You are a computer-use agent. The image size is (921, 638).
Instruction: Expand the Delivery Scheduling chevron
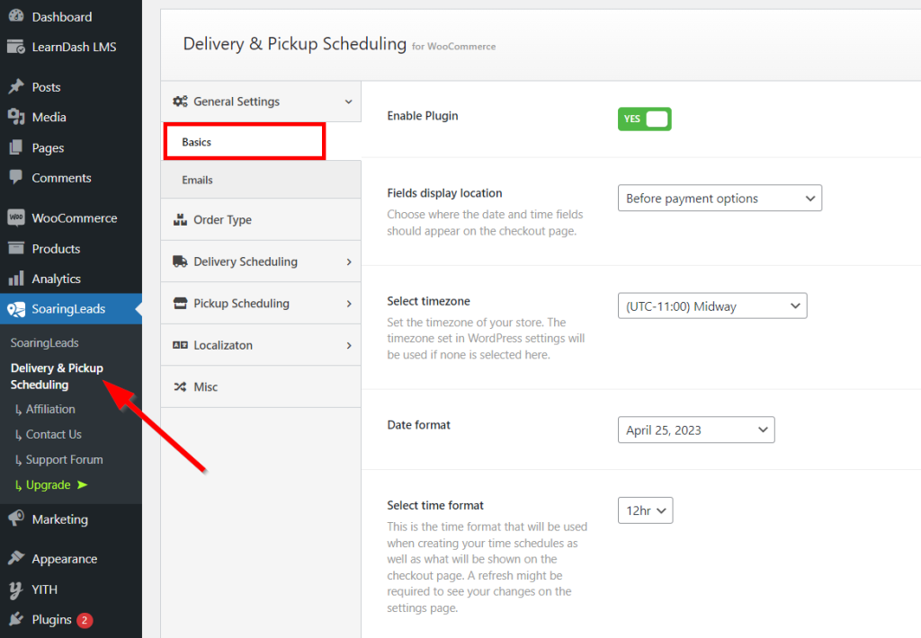point(349,261)
